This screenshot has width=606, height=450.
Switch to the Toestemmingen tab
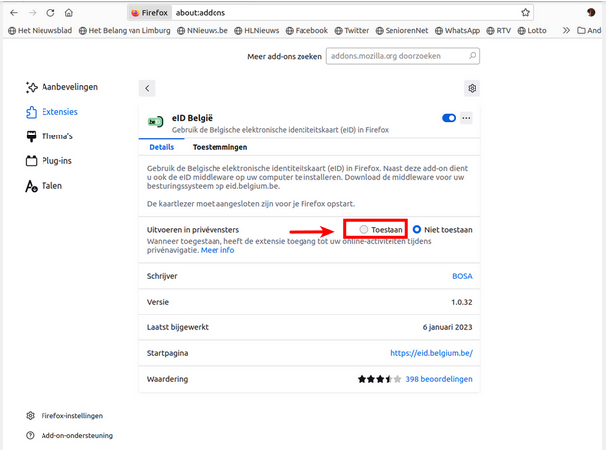pyautogui.click(x=219, y=147)
